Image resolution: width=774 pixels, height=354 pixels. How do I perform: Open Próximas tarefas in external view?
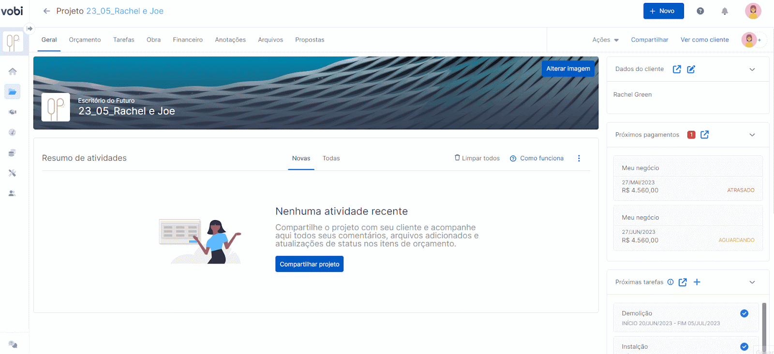[x=683, y=282]
